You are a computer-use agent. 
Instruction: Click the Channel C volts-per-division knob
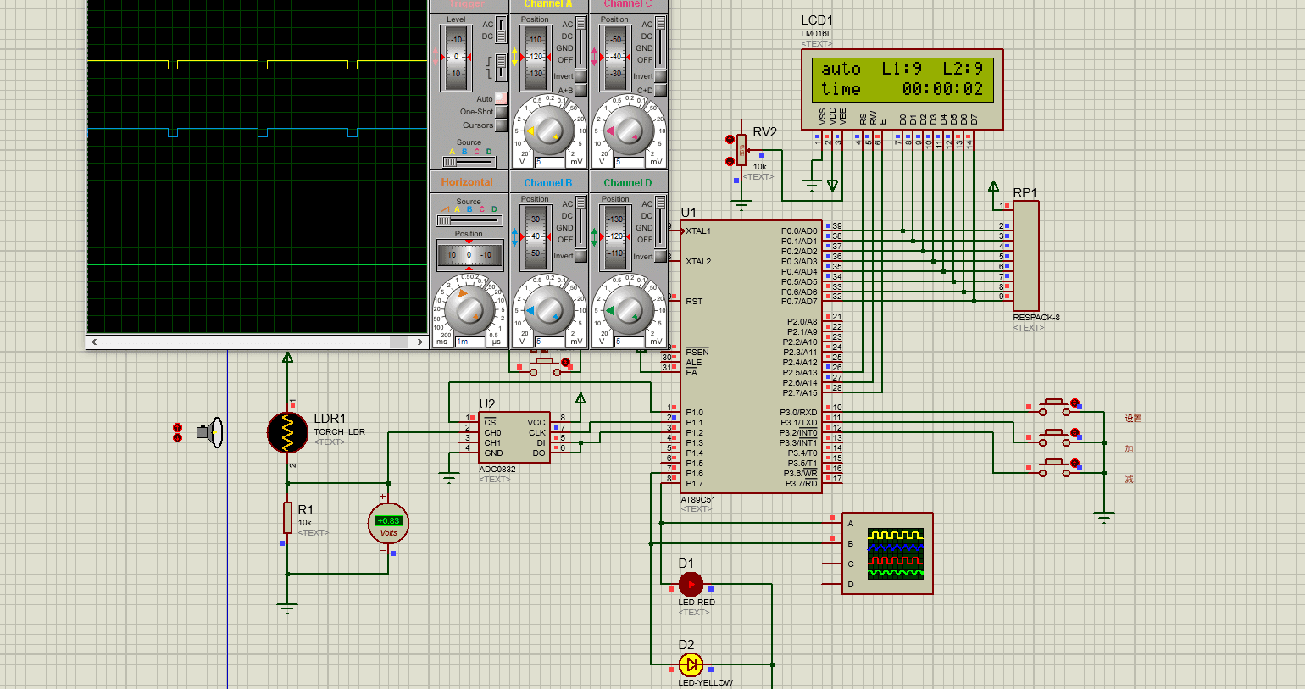tap(628, 131)
